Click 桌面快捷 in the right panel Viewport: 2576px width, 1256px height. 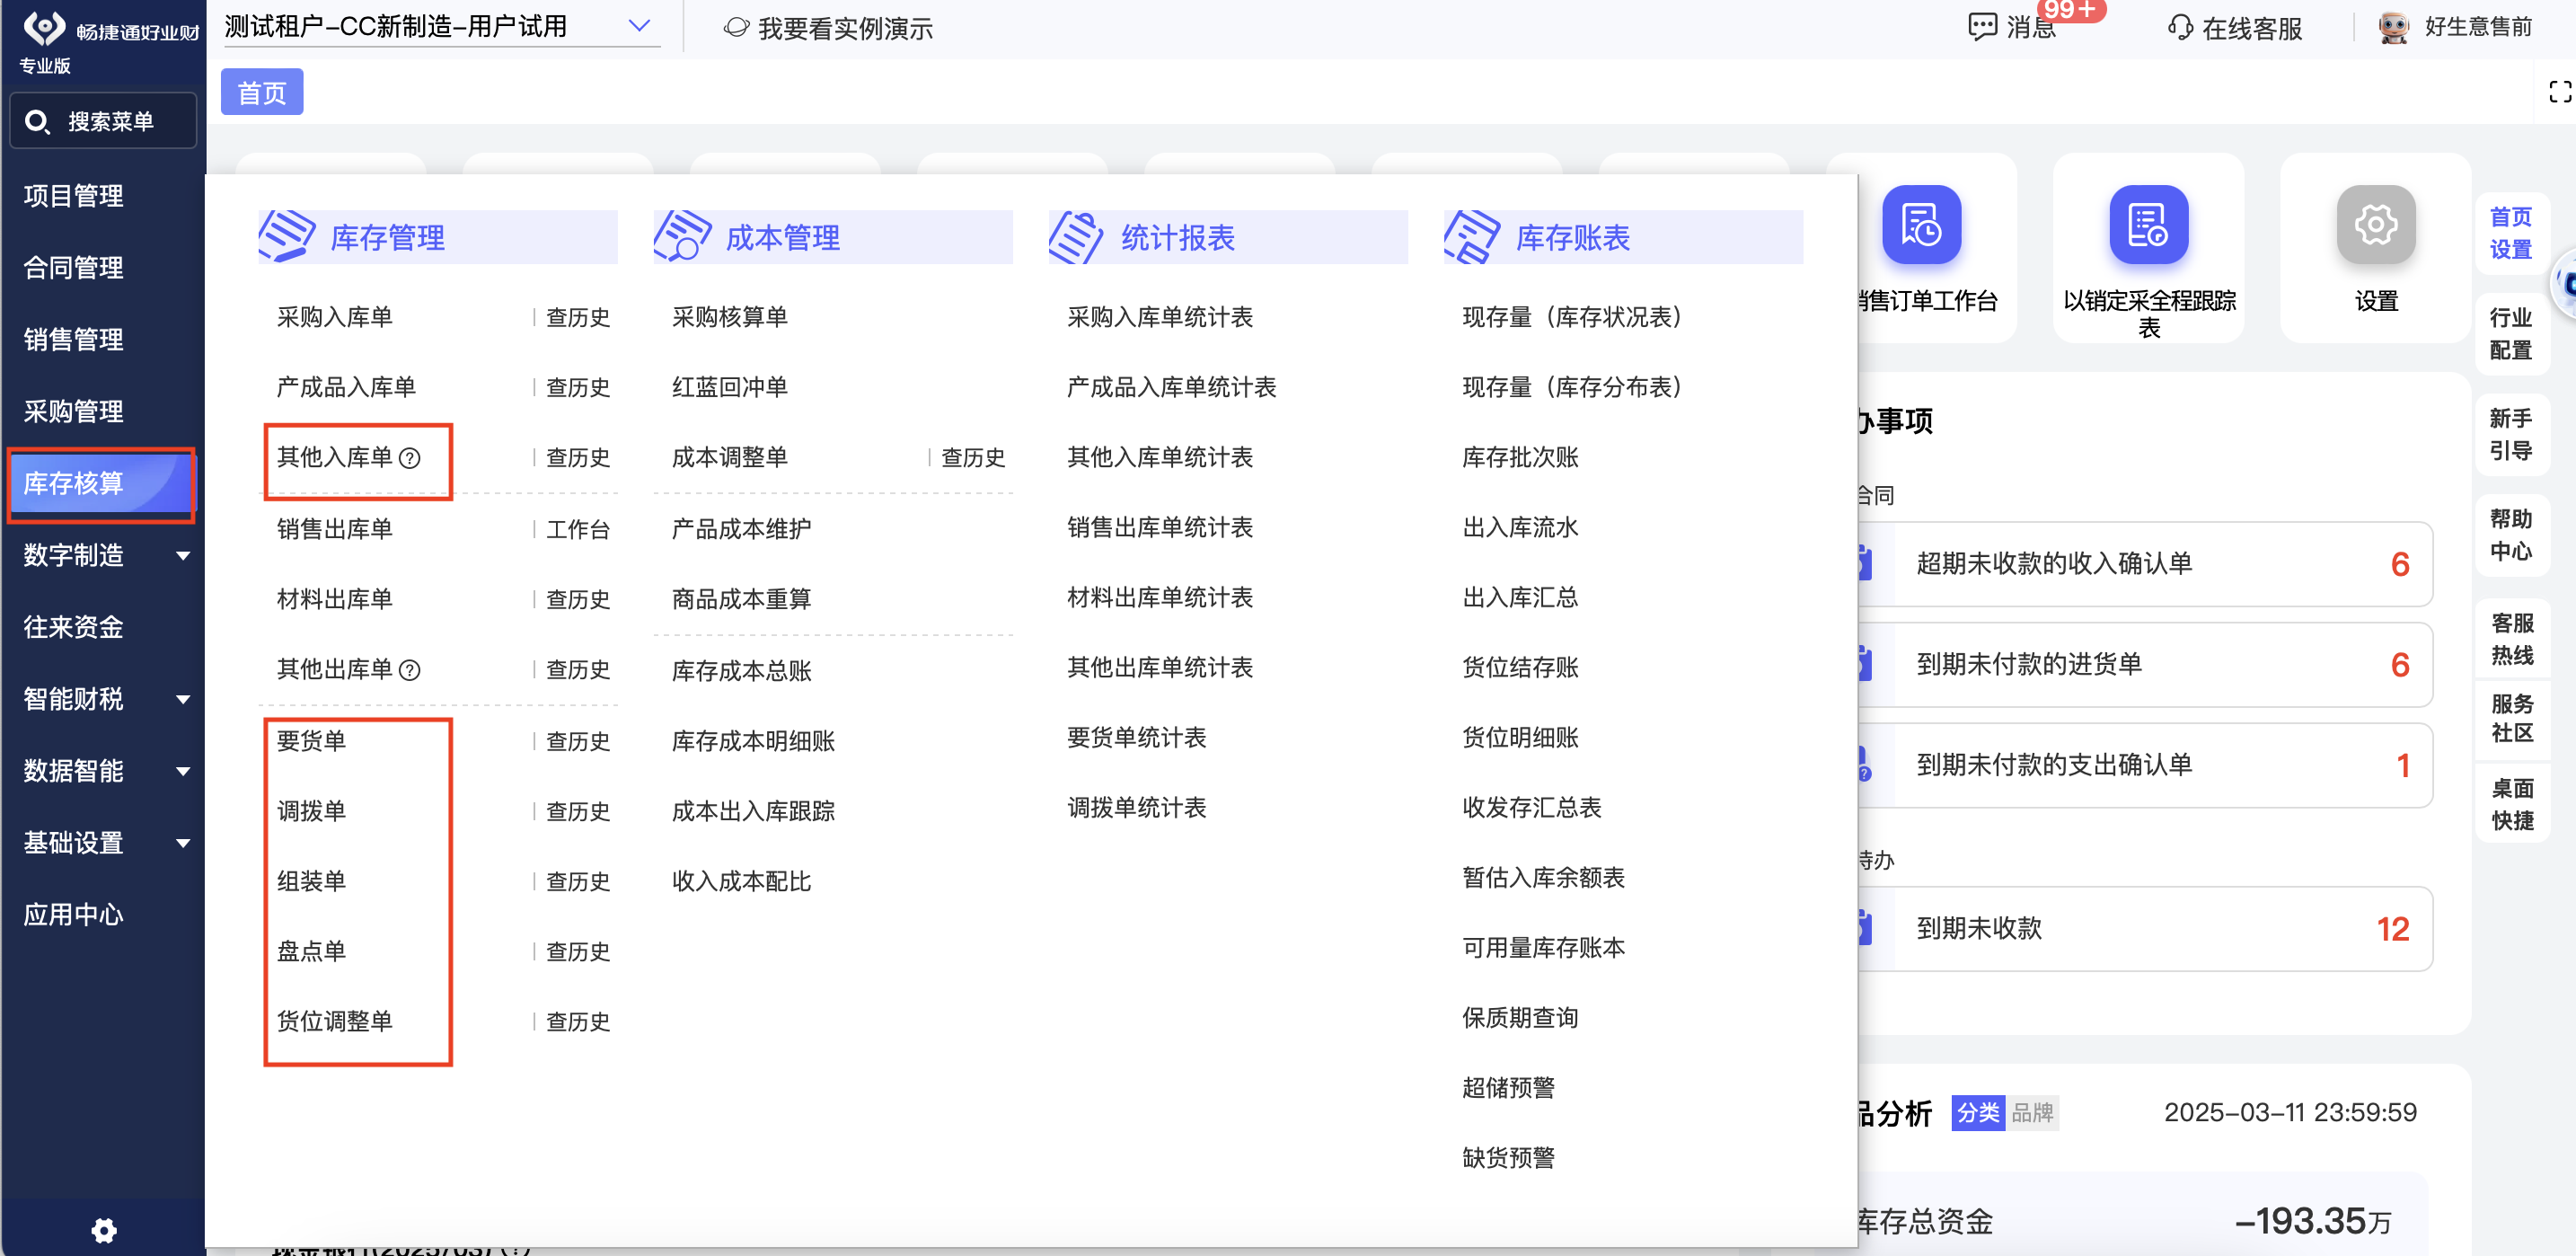pyautogui.click(x=2511, y=805)
